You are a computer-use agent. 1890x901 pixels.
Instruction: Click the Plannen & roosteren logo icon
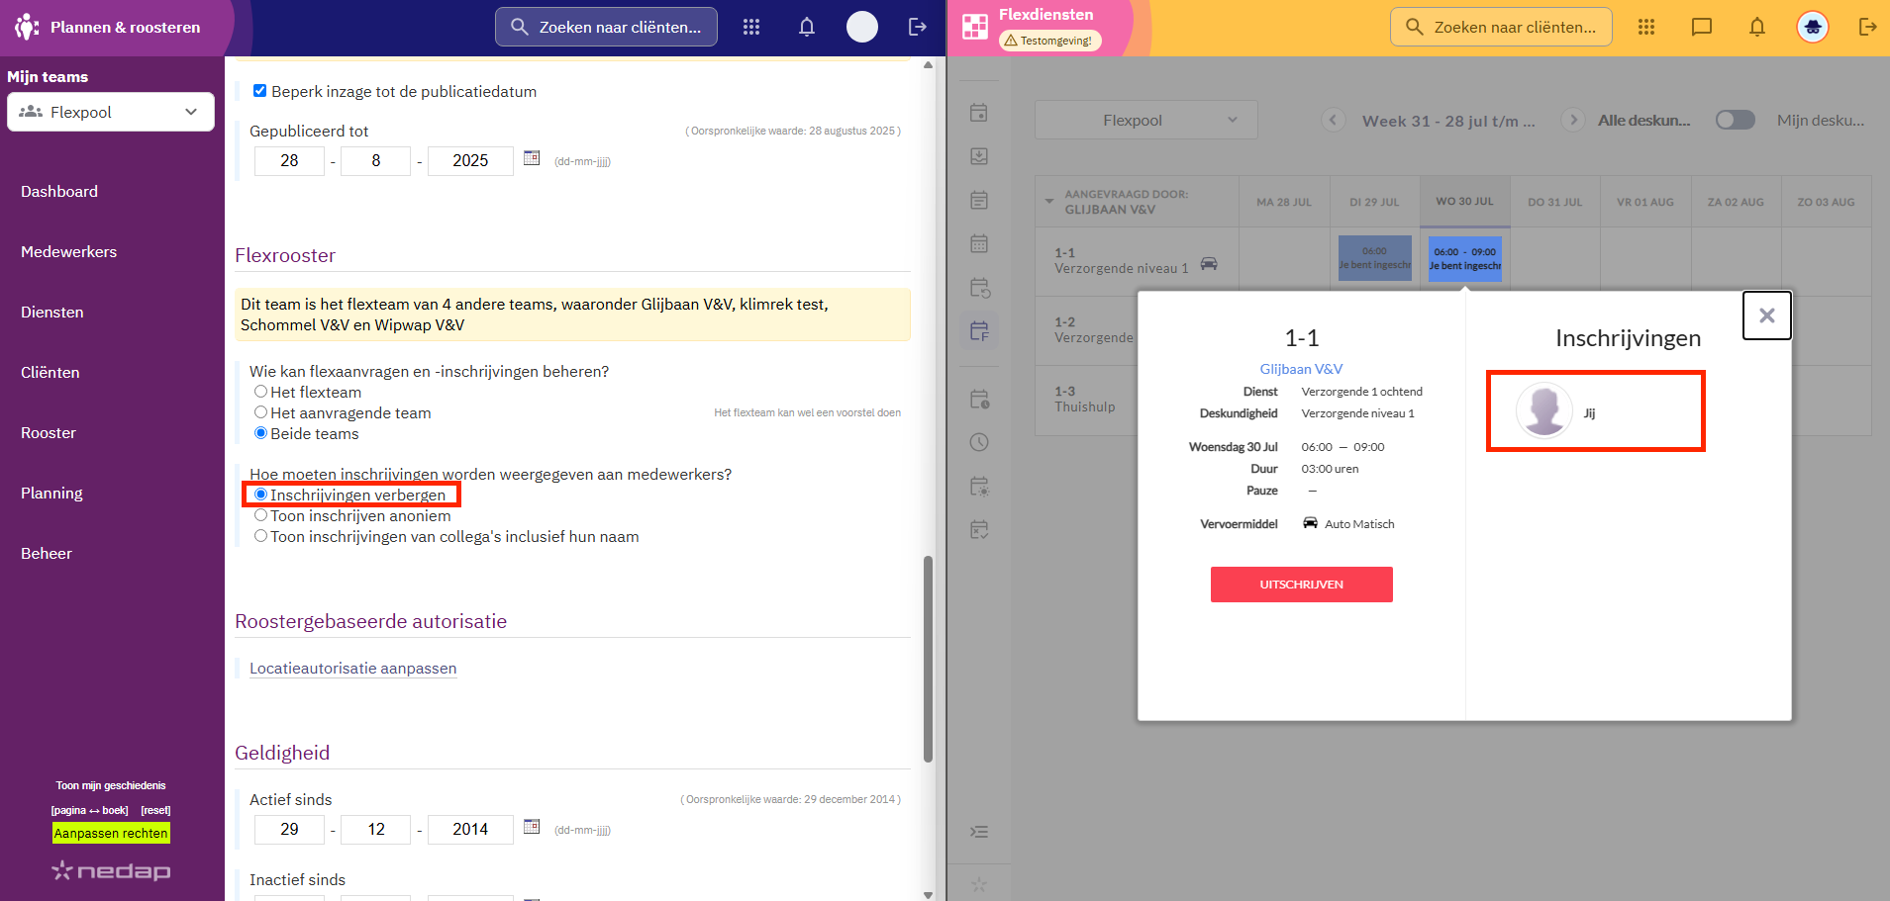27,27
